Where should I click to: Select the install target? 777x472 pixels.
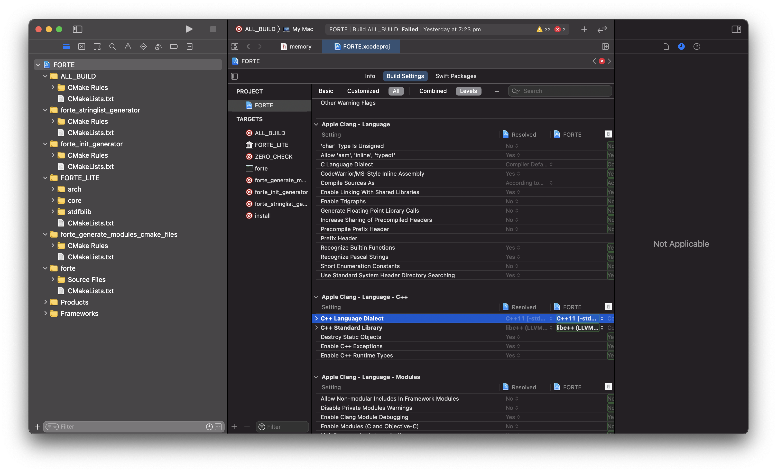coord(258,215)
